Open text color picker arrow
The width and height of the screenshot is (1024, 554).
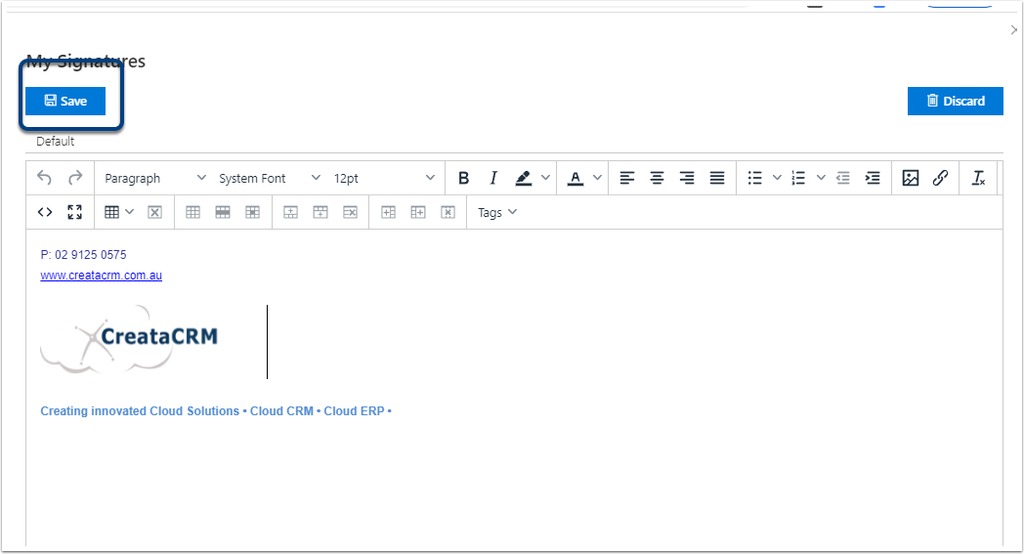pyautogui.click(x=597, y=178)
